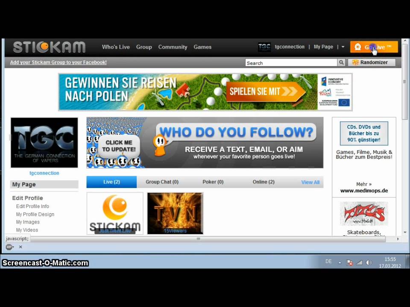The width and height of the screenshot is (410, 307).
Task: Click the vertical scrollbar down arrow
Action: click(x=405, y=232)
